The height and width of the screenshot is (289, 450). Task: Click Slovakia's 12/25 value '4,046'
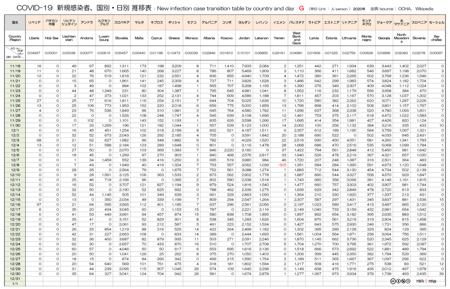[123, 249]
